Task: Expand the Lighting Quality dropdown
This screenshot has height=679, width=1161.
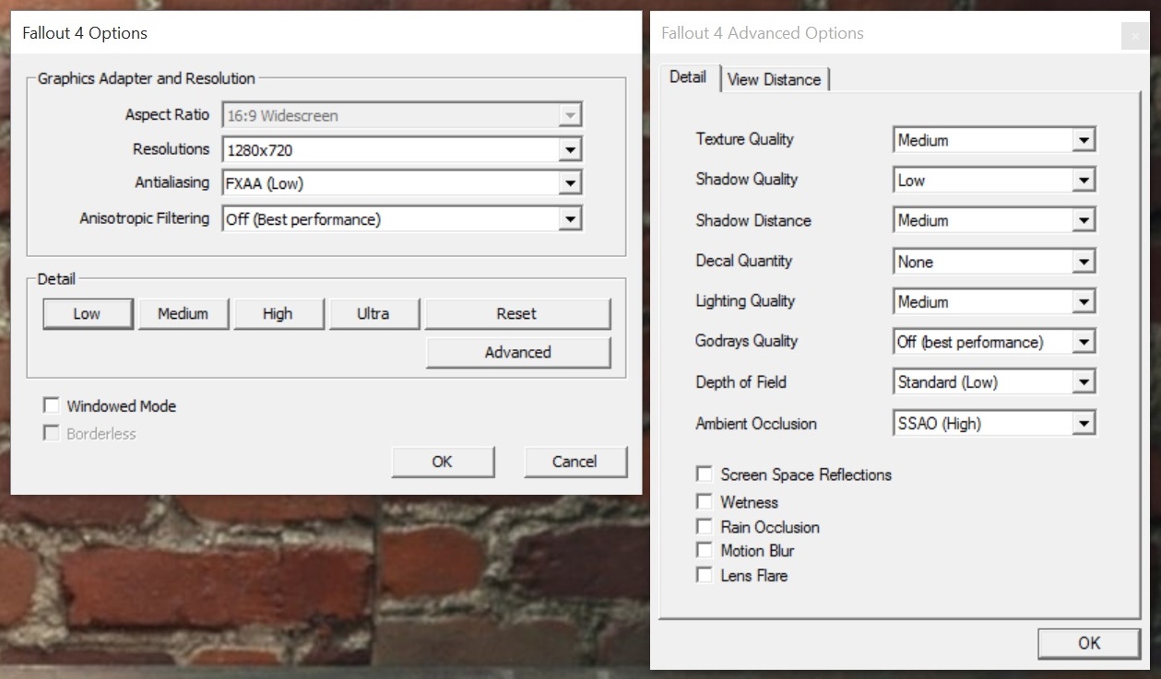Action: [995, 302]
